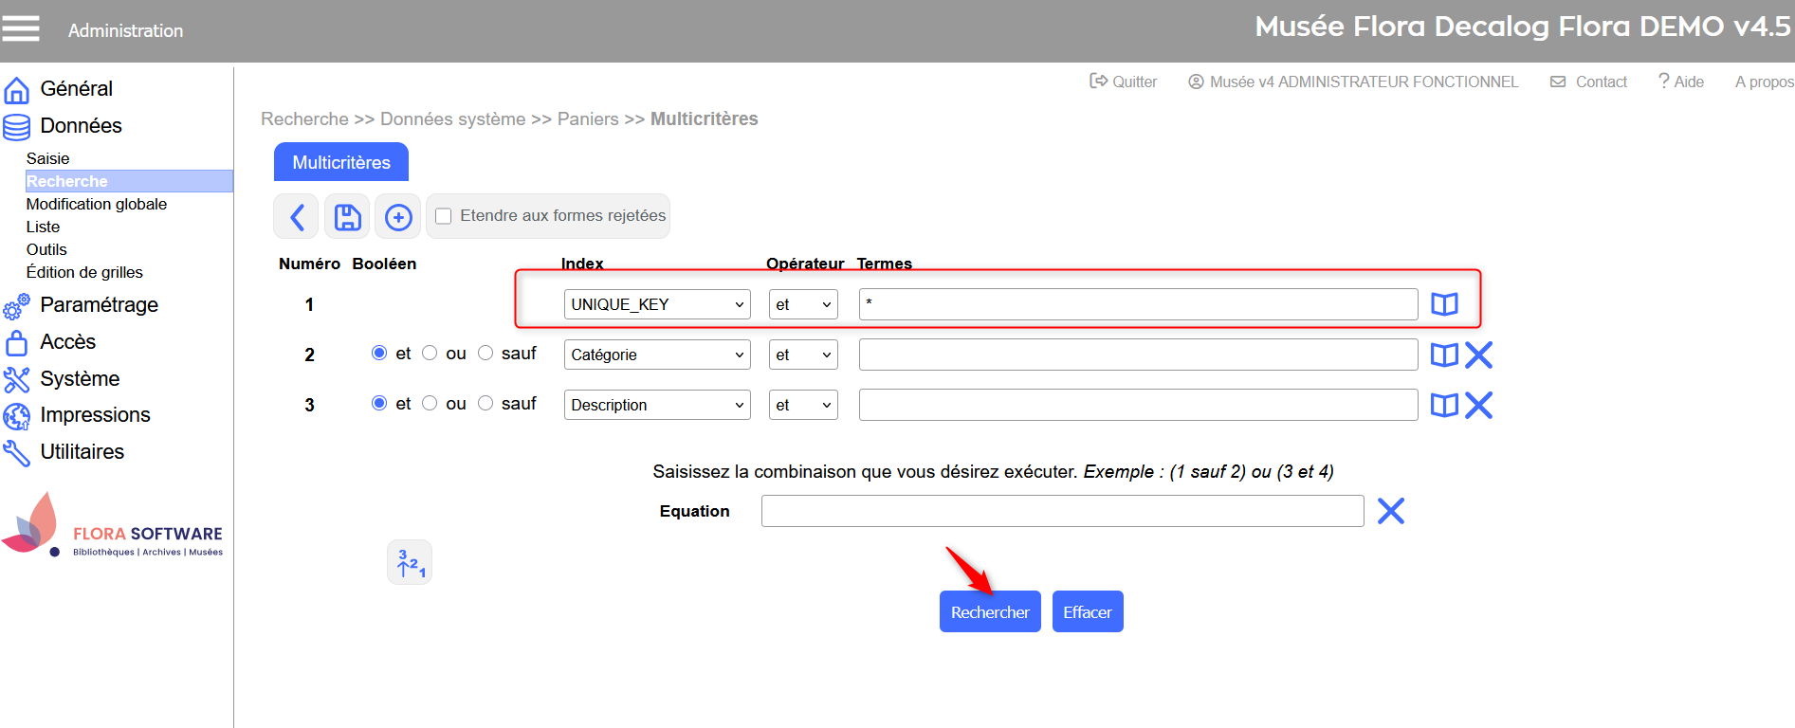This screenshot has height=728, width=1795.
Task: Clear the Equation field with X icon
Action: (x=1390, y=511)
